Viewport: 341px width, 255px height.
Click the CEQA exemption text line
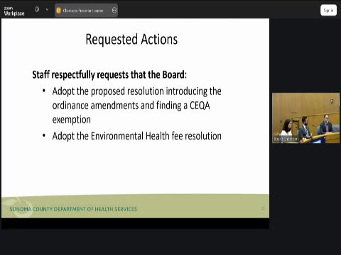72,120
